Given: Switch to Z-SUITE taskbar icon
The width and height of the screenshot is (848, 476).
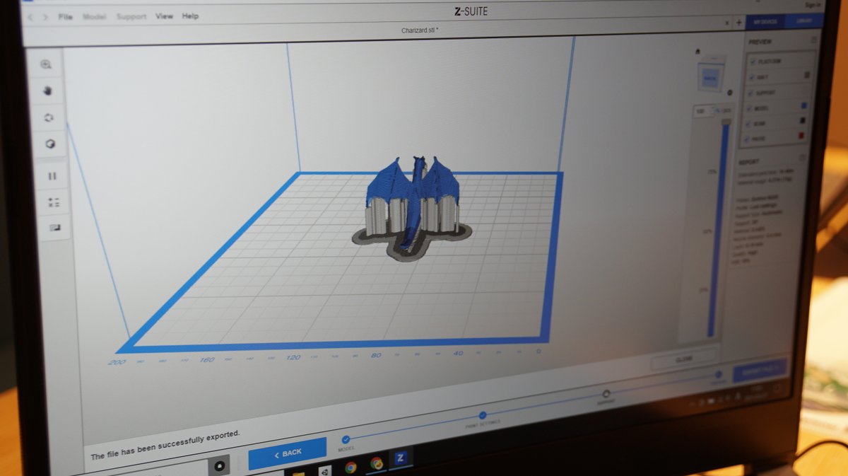Looking at the screenshot, I should pyautogui.click(x=400, y=458).
